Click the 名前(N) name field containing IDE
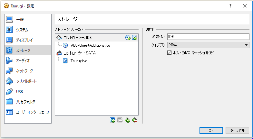 pos(208,37)
